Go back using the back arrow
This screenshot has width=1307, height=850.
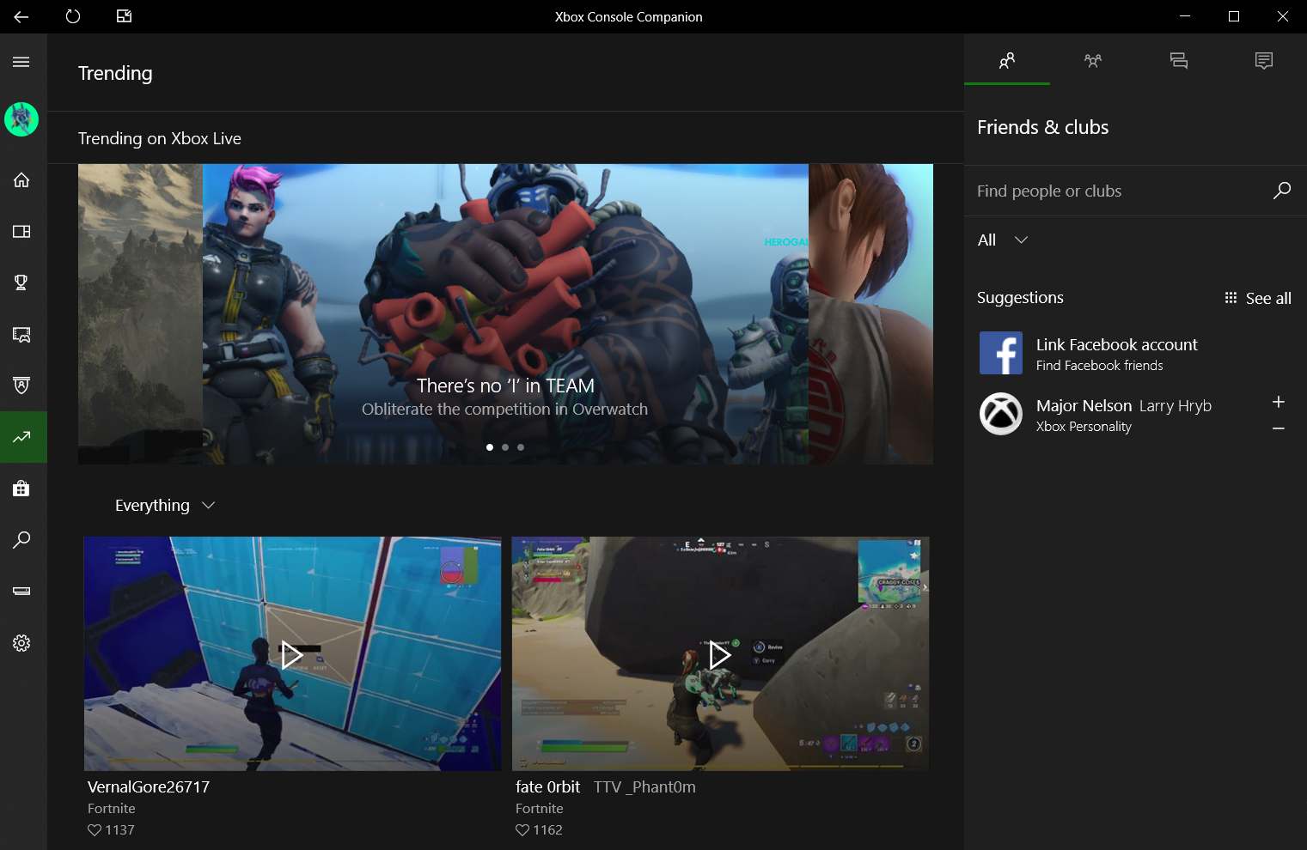pyautogui.click(x=21, y=16)
